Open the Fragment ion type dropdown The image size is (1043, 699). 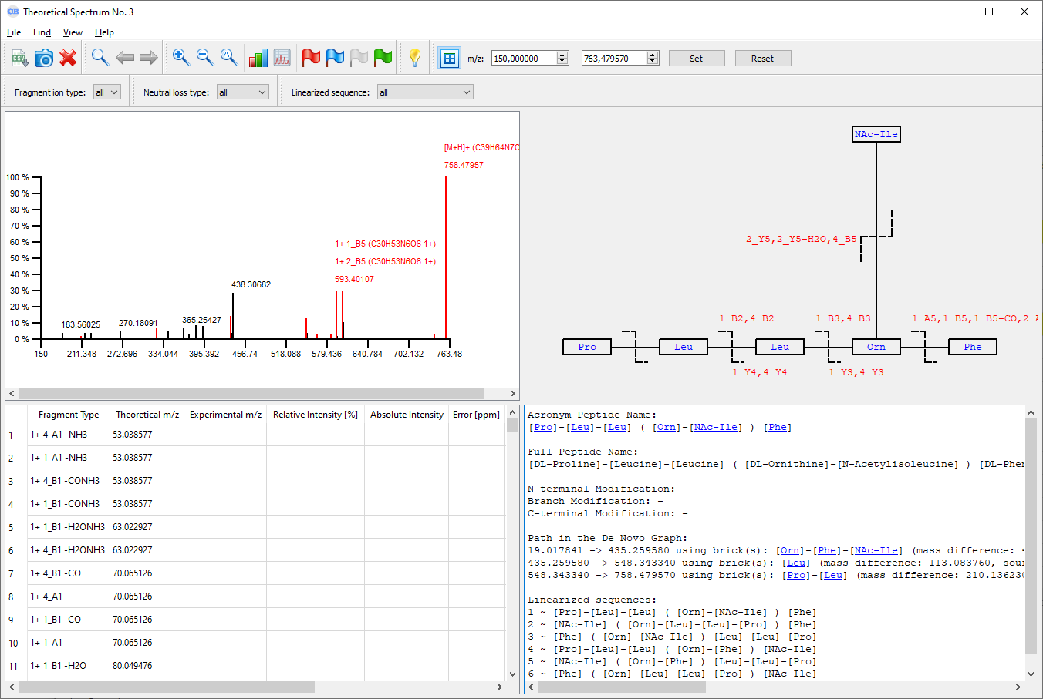[107, 92]
